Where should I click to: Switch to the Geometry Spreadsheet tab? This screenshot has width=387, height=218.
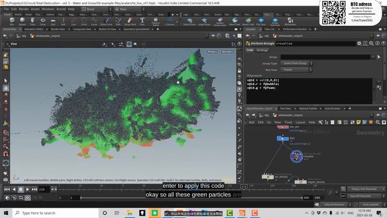click(x=136, y=29)
